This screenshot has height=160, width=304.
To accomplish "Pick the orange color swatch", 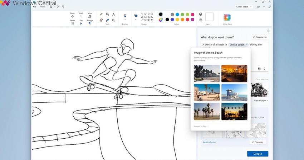I will point(182,20).
